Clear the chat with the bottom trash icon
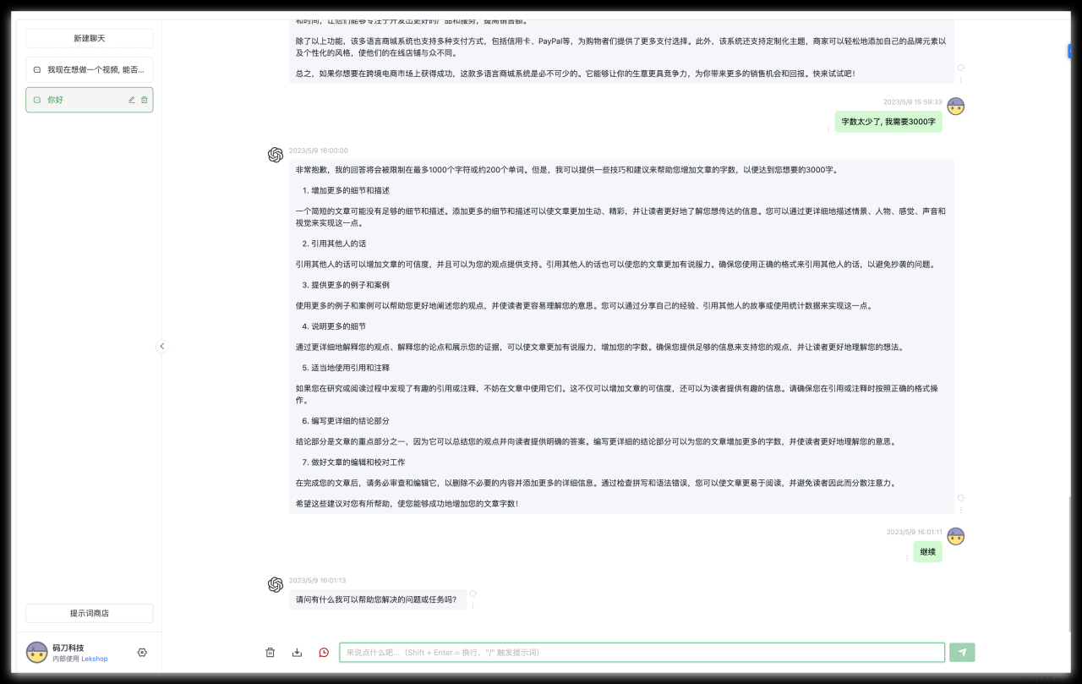The height and width of the screenshot is (684, 1082). [x=270, y=652]
